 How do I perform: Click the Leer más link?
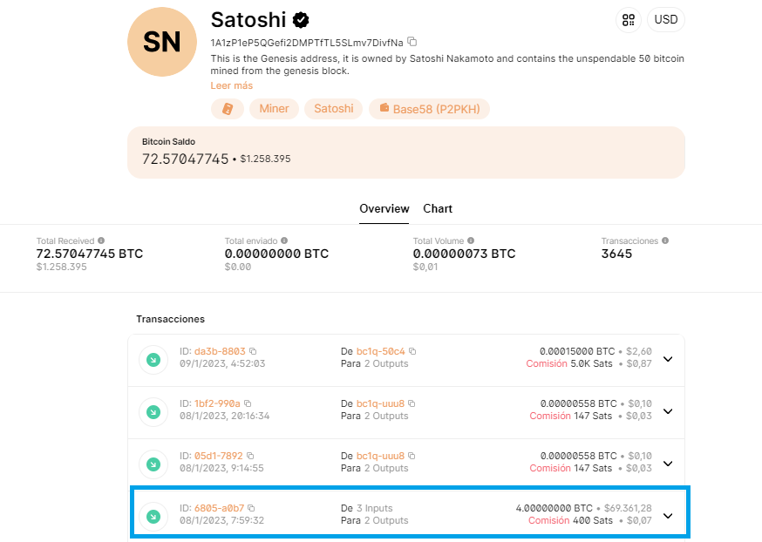pos(231,85)
